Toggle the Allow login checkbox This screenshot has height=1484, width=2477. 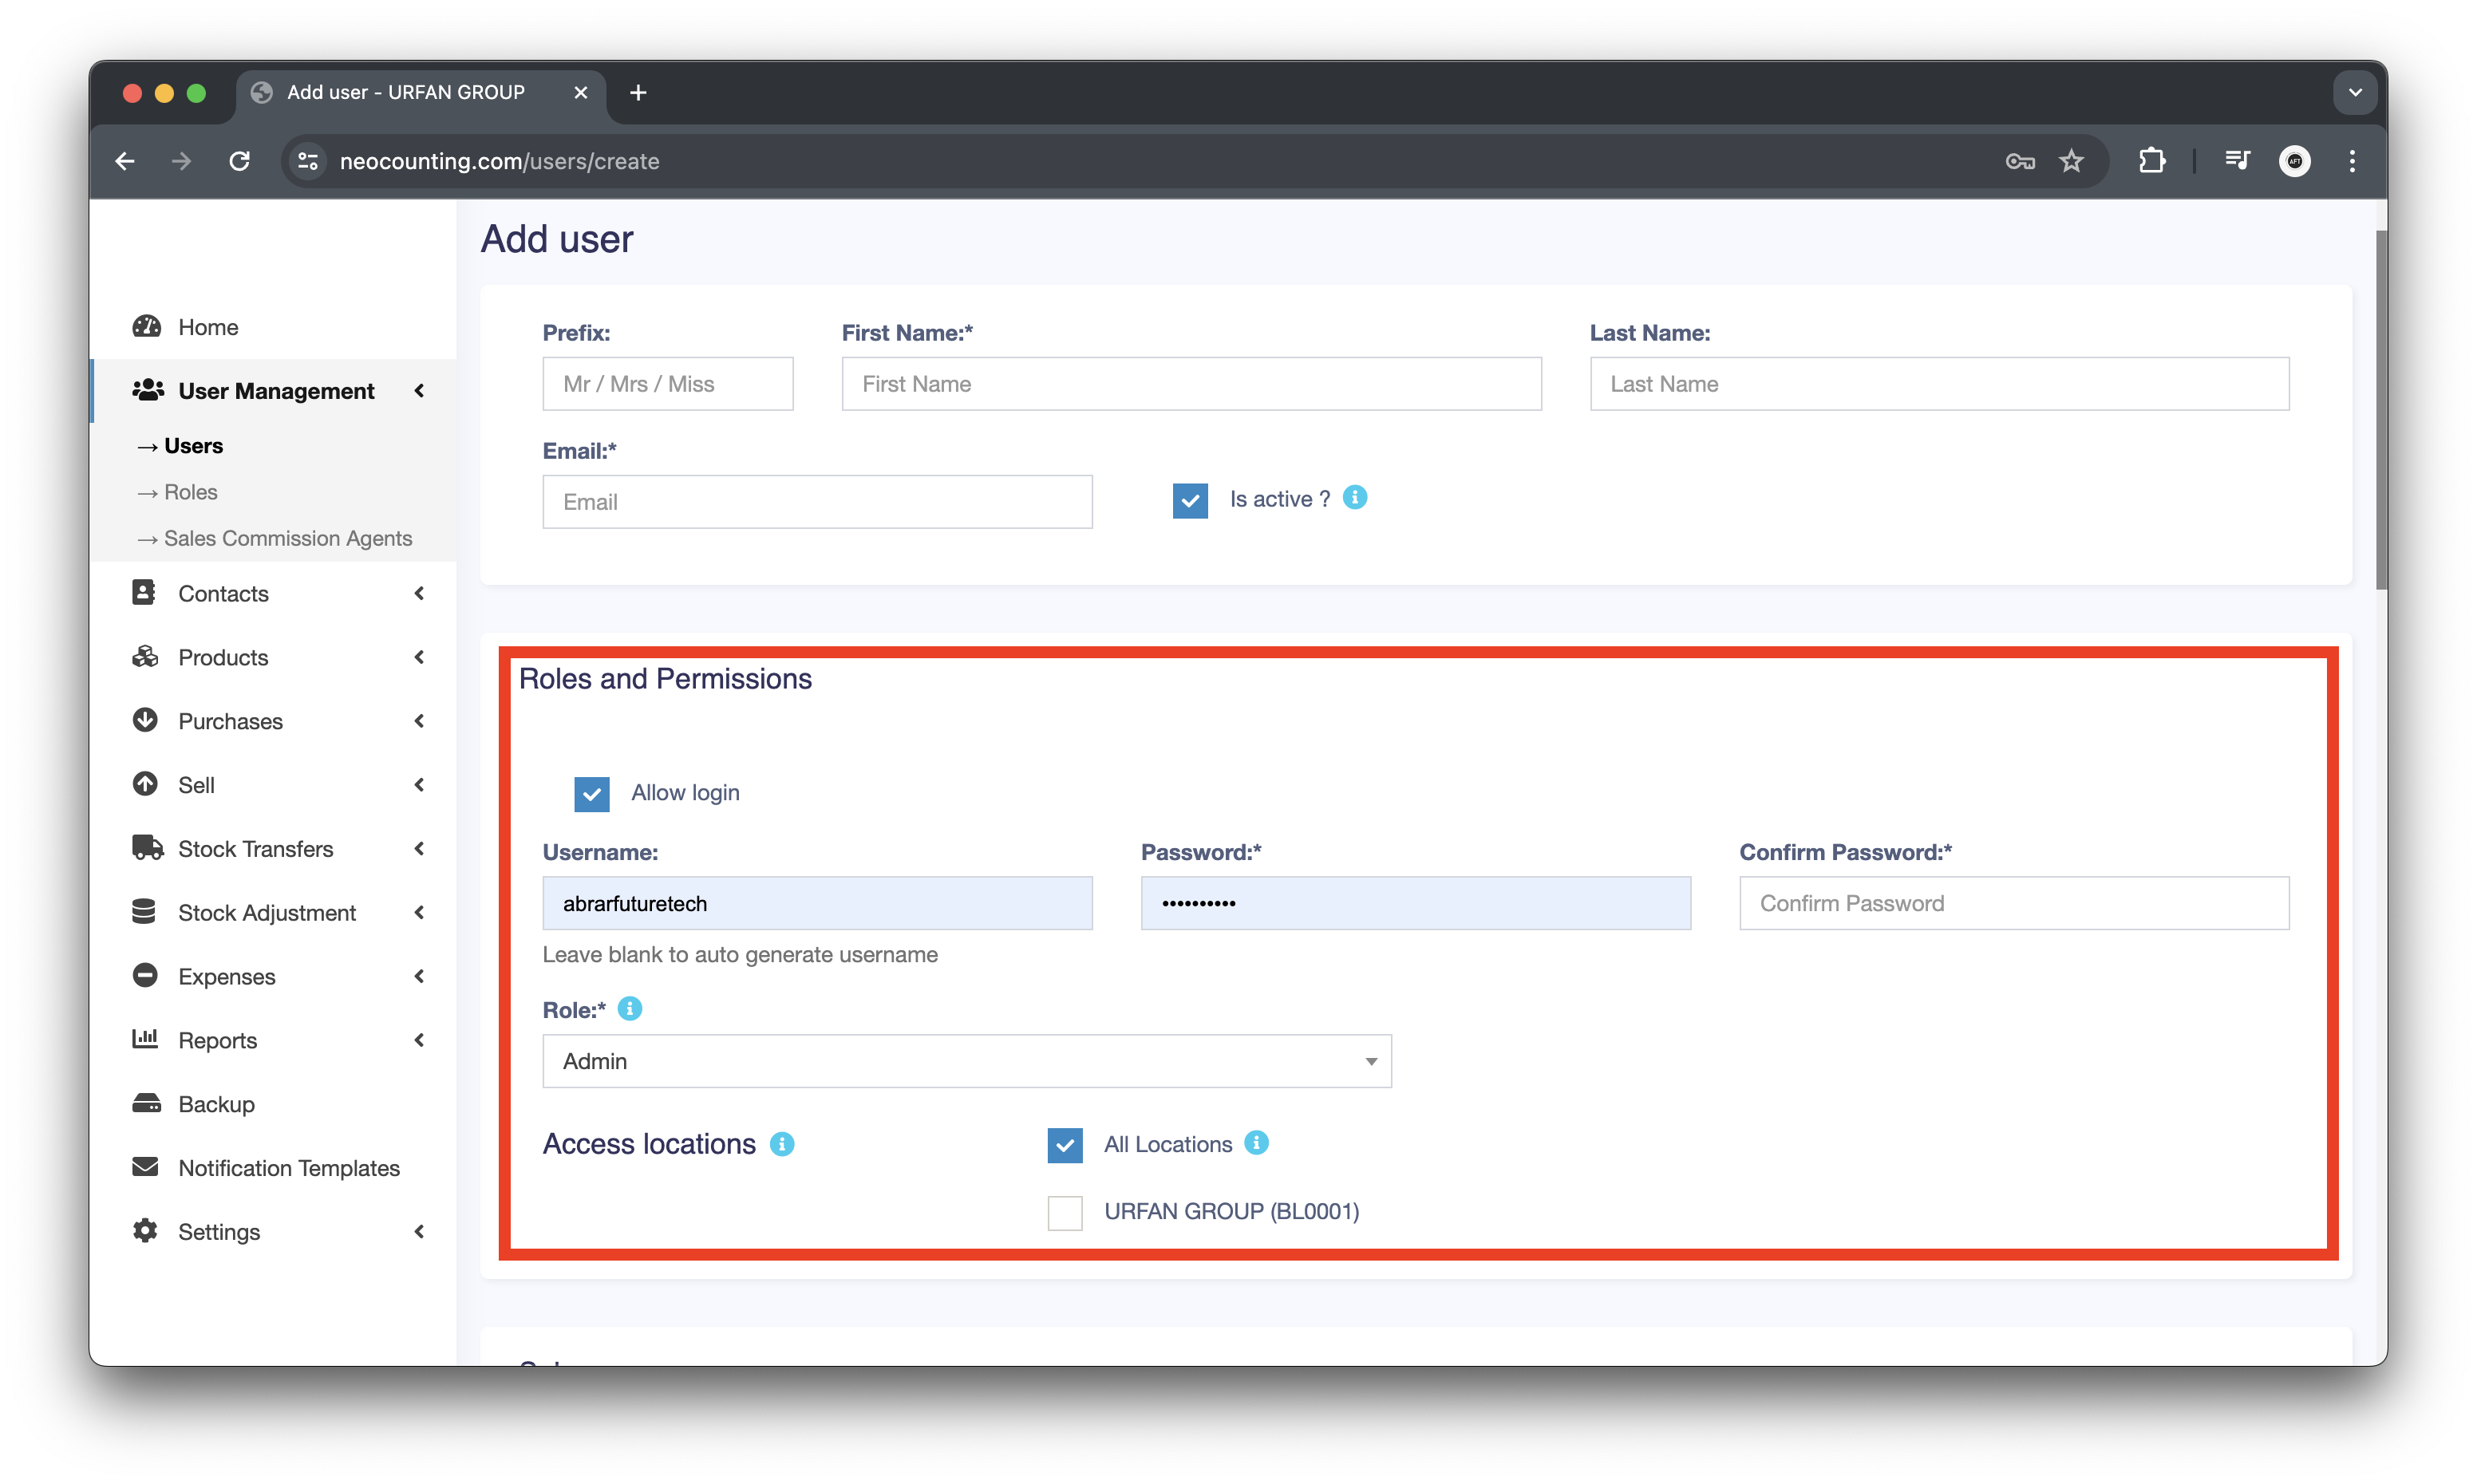click(x=592, y=794)
